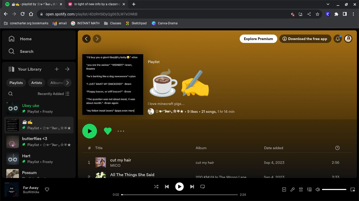
Task: Filter library by Artists
Action: [37, 83]
